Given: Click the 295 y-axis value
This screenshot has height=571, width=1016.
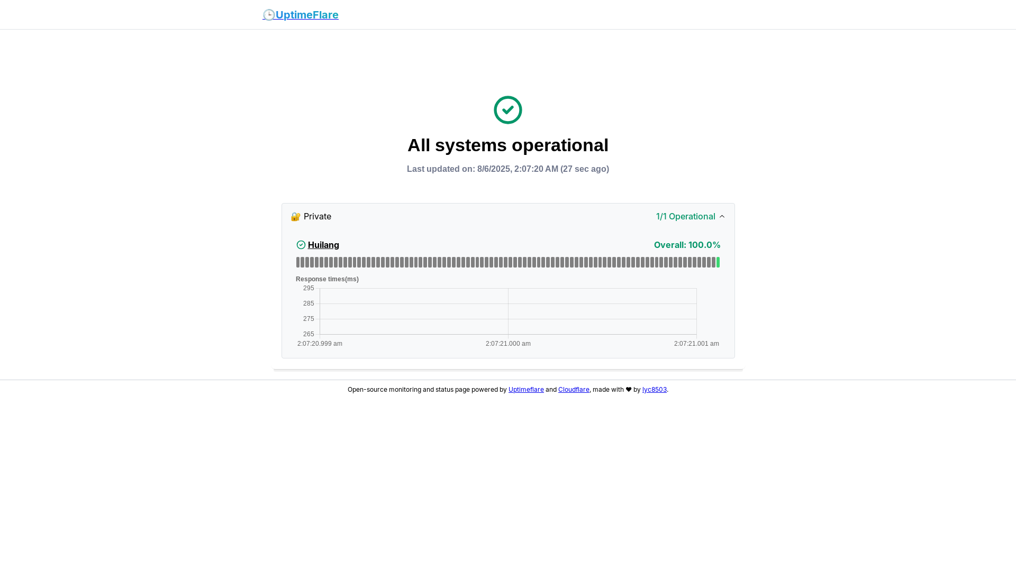Looking at the screenshot, I should (309, 288).
